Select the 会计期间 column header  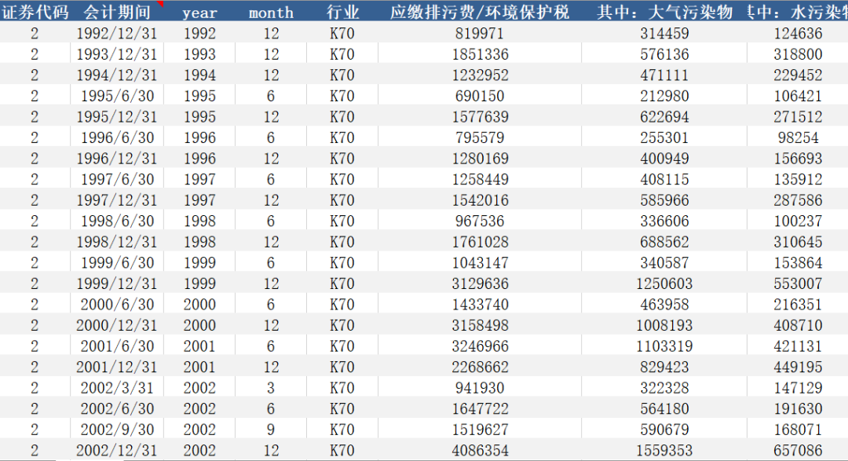tap(117, 12)
